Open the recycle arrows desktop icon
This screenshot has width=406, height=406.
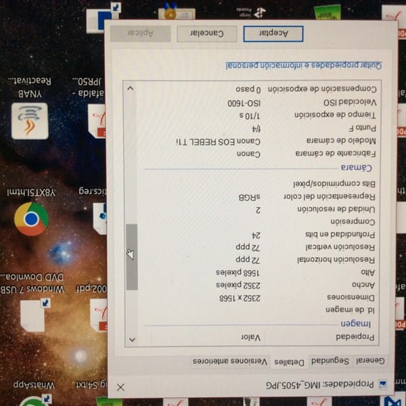click(x=260, y=13)
